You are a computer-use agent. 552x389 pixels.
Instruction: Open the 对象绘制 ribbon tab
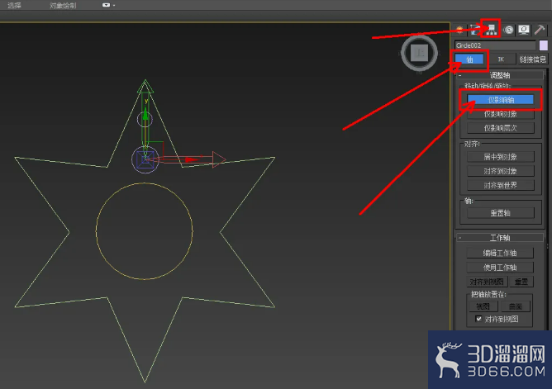click(x=63, y=5)
